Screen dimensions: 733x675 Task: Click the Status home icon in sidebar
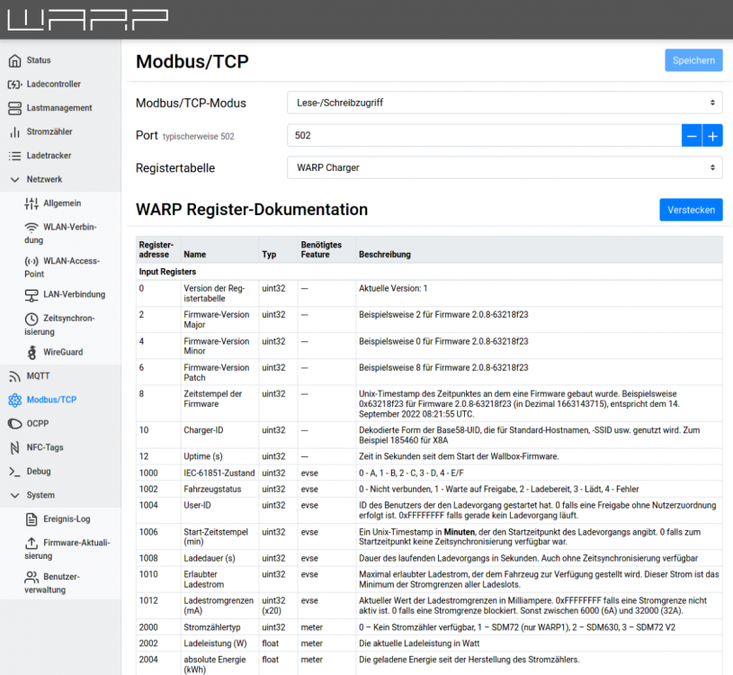[14, 60]
